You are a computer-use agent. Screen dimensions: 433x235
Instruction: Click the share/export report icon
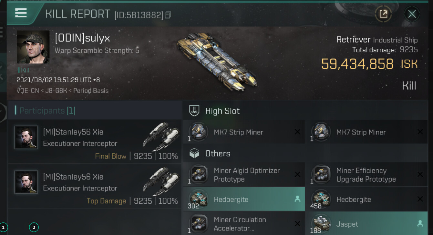(383, 14)
